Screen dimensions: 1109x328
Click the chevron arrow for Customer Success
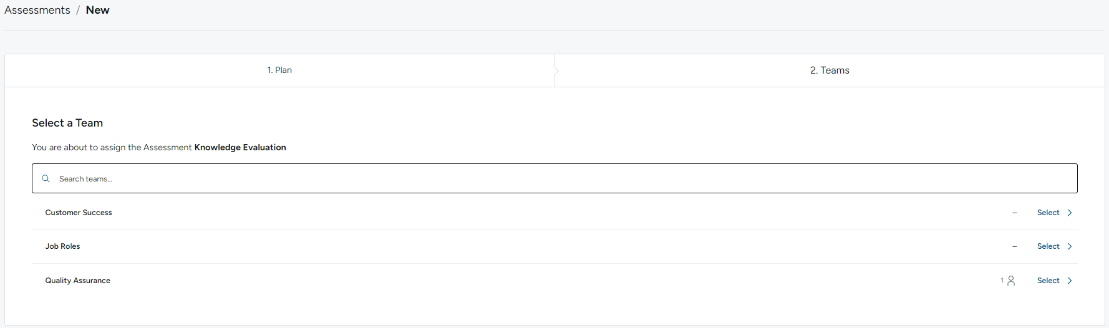[x=1070, y=213]
